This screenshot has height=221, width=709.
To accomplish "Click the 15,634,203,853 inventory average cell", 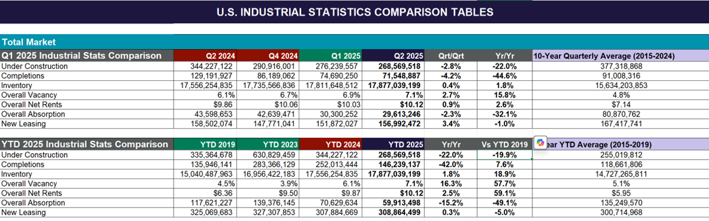I will tap(620, 85).
